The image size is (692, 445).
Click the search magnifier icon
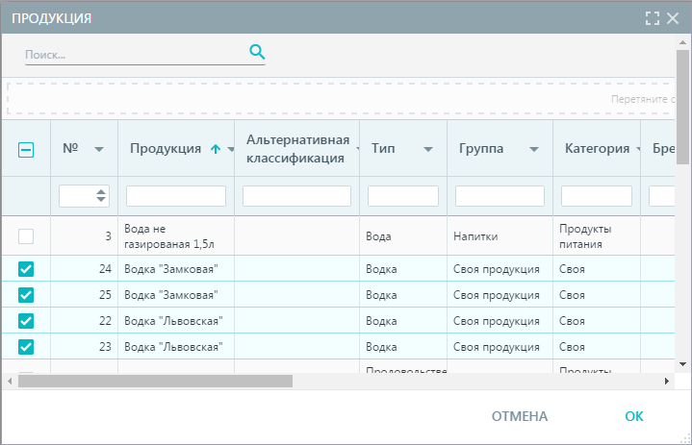(257, 53)
